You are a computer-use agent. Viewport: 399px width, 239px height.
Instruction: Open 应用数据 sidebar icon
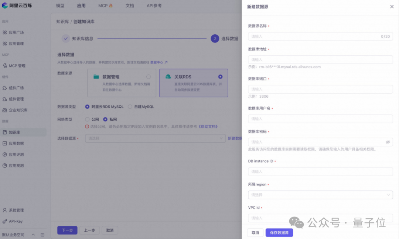(x=4, y=143)
